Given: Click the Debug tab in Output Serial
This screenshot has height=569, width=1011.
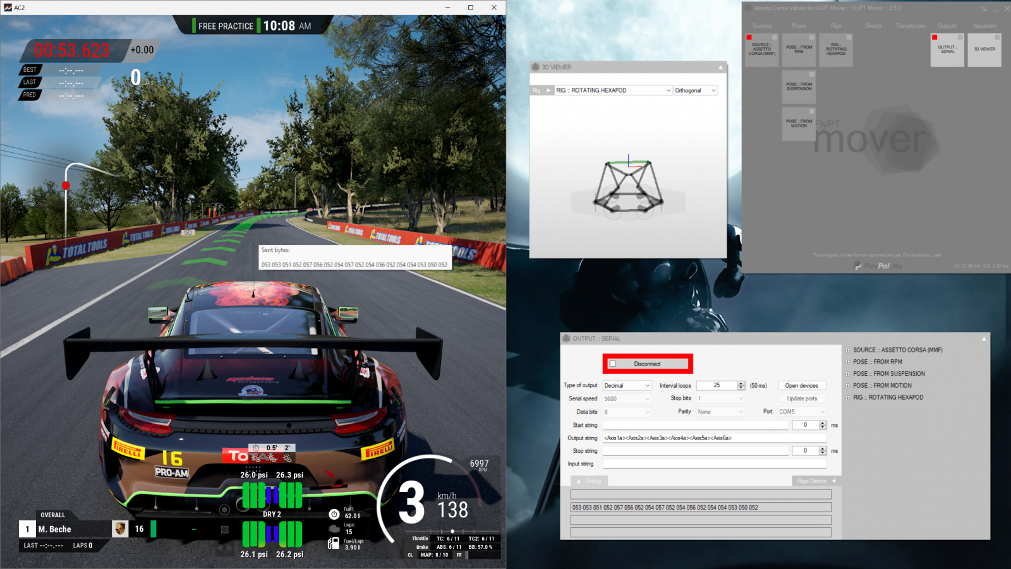Looking at the screenshot, I should click(589, 481).
